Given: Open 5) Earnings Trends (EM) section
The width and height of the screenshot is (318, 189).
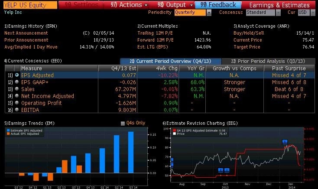Looking at the screenshot, I should pyautogui.click(x=29, y=123).
